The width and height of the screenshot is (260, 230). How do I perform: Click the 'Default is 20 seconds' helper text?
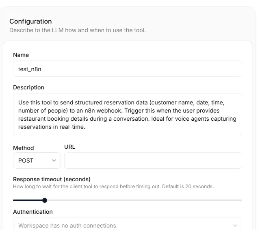pos(188,187)
